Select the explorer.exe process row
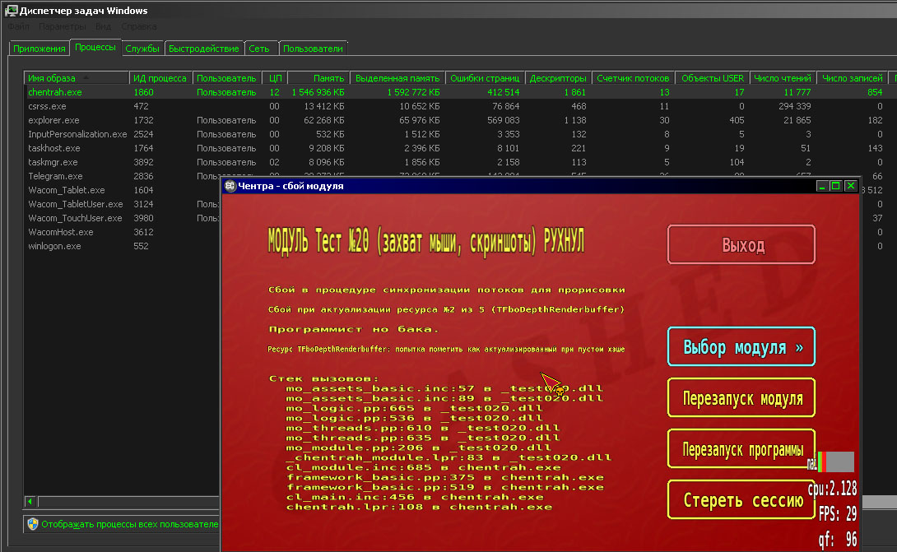This screenshot has height=552, width=897. [x=53, y=120]
